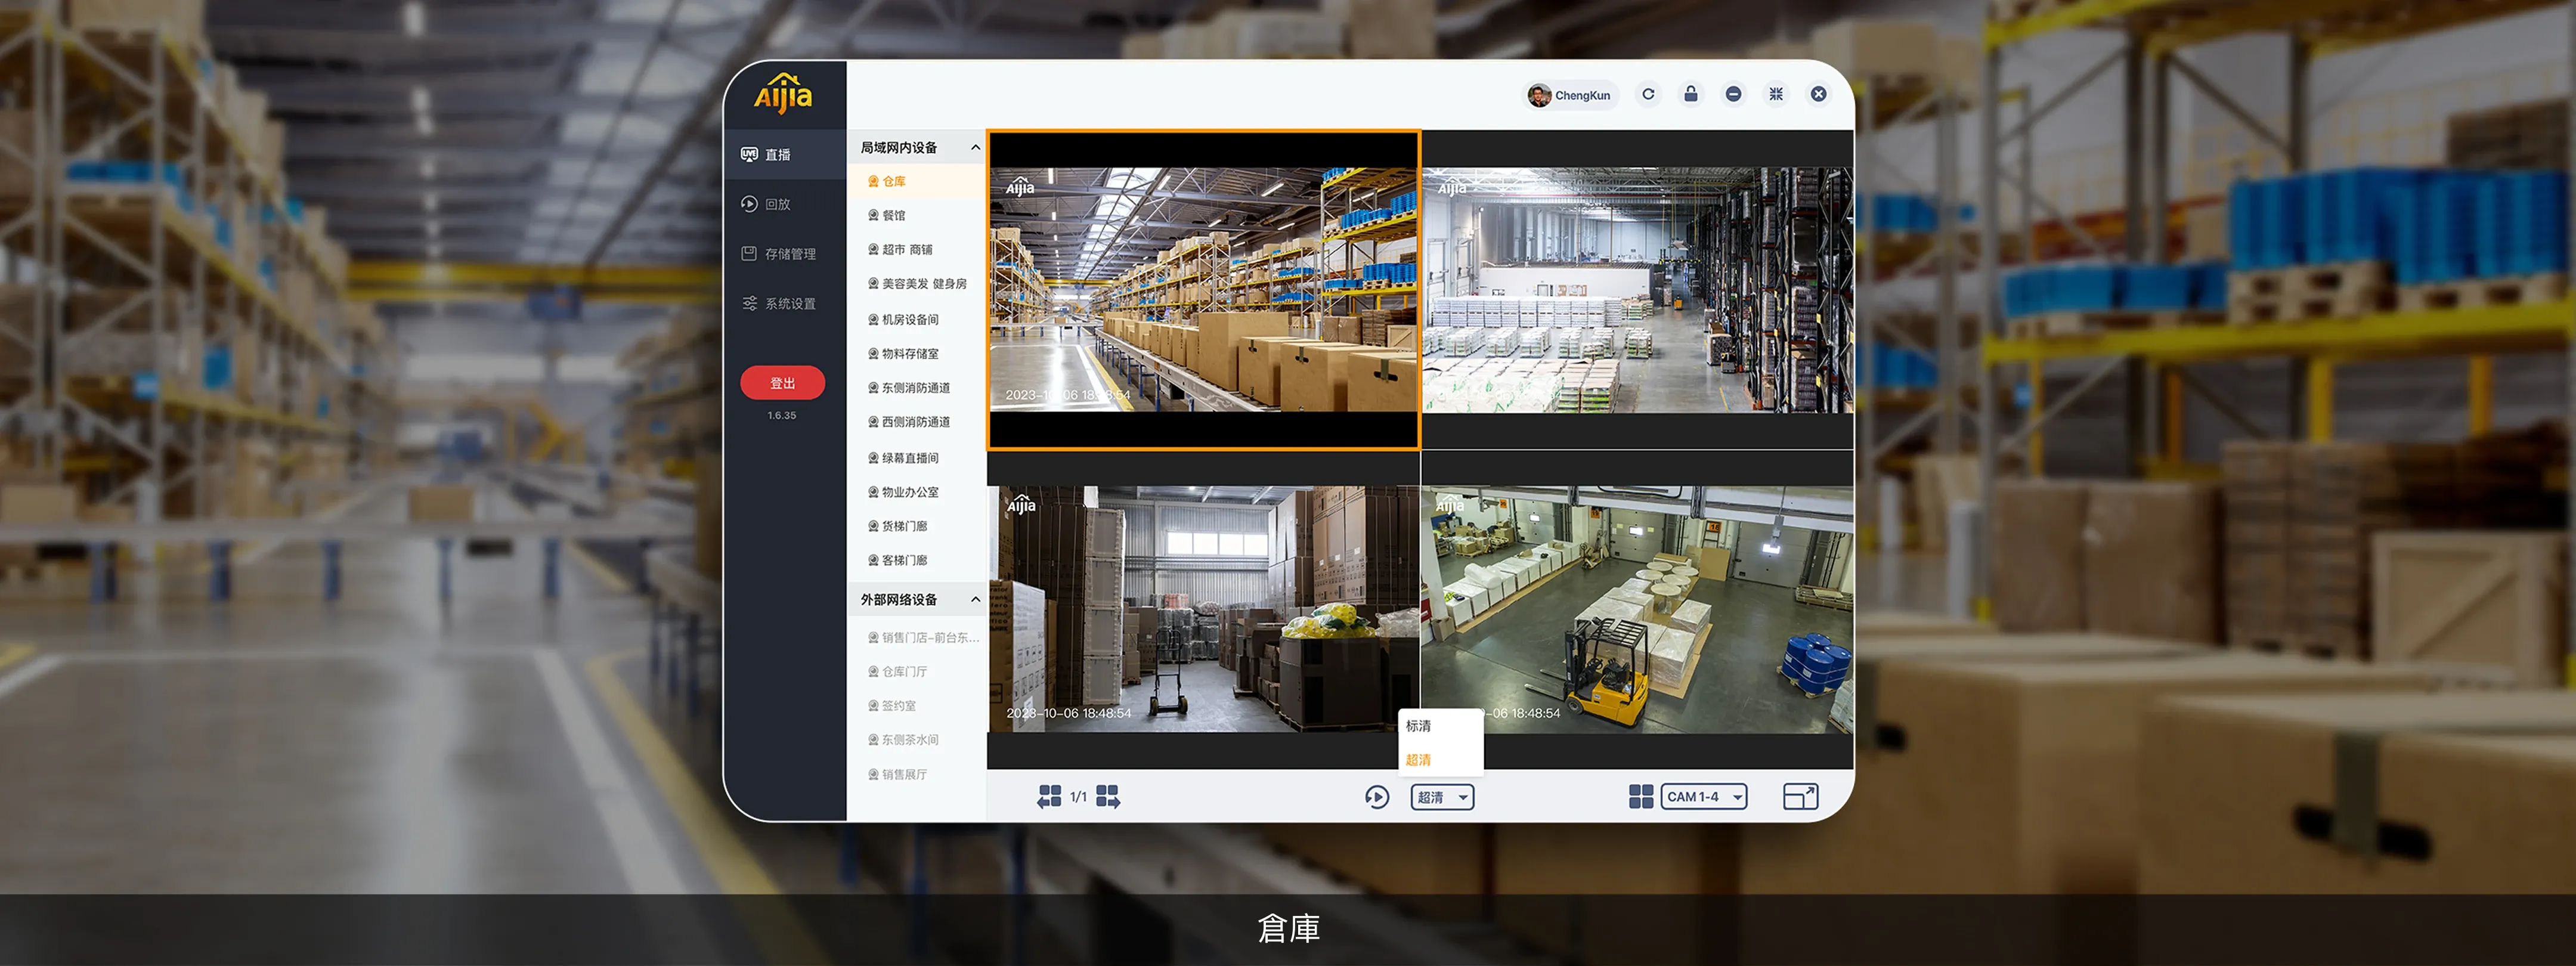2576x966 pixels.
Task: Click the four-grid layout icon
Action: click(1641, 796)
